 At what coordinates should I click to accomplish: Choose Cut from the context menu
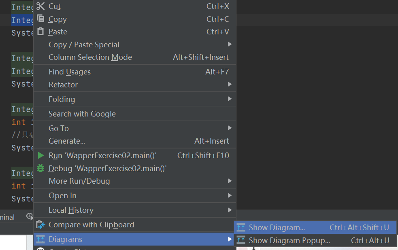(x=135, y=6)
